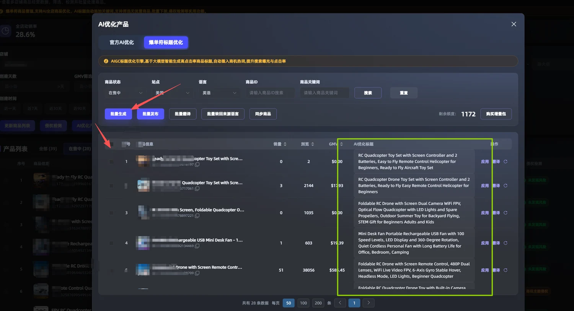Go to the previous page of results
The image size is (574, 311).
coord(340,303)
